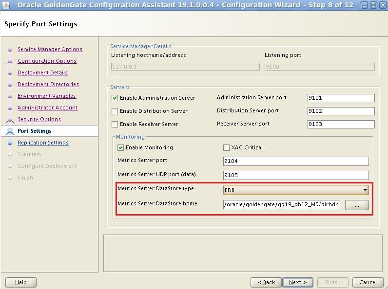The height and width of the screenshot is (289, 388).
Task: Click the Deployment Directories step bullet icon
Action: click(x=10, y=85)
